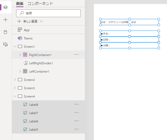Collapse the Screen1 node
Viewport: 167px width, 140px height.
click(x=15, y=47)
